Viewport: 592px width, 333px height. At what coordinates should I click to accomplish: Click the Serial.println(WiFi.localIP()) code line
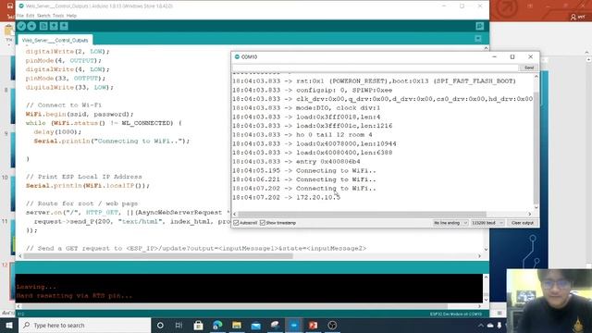(88, 186)
